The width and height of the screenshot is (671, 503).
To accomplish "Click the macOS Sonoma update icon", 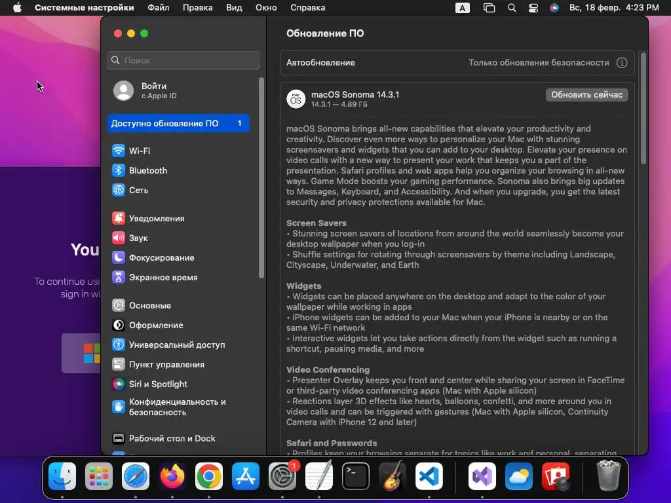I will coord(296,99).
